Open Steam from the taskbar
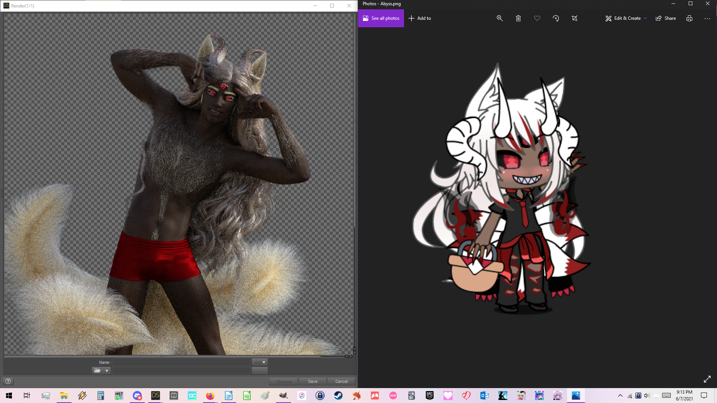This screenshot has width=717, height=403. coord(338,396)
